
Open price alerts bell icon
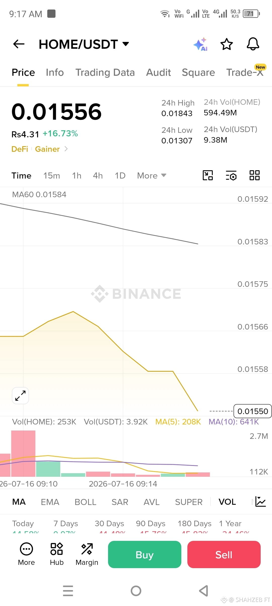[253, 44]
